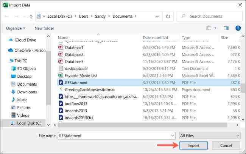Click date 5/6/2021 2:46 PM cell
Screen dimensions: 246x154
click(x=158, y=75)
